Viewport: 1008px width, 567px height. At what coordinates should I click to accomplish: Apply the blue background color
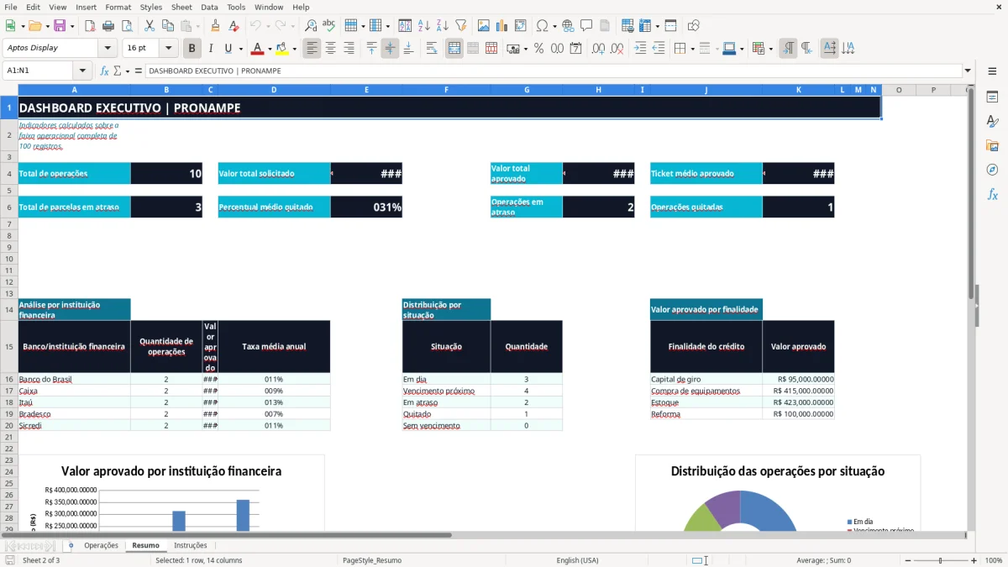(x=728, y=49)
